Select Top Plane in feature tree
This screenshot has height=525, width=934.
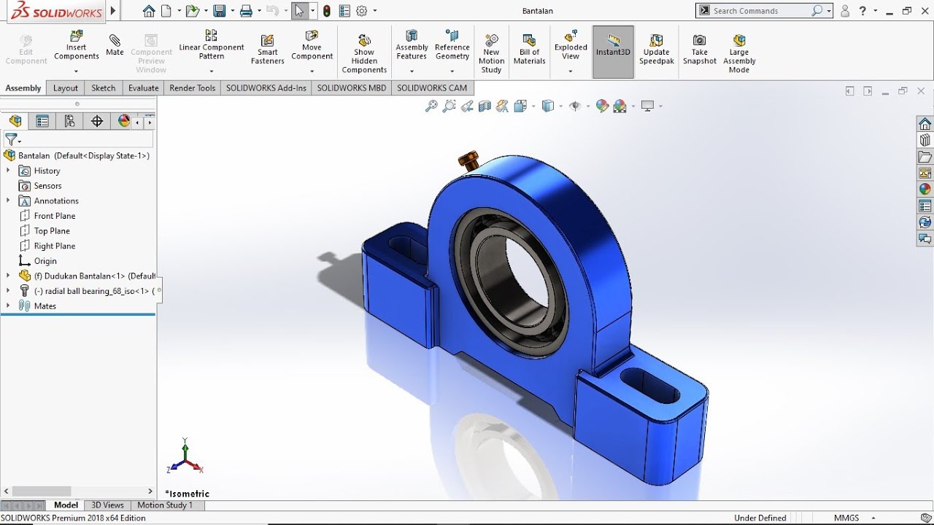click(52, 230)
